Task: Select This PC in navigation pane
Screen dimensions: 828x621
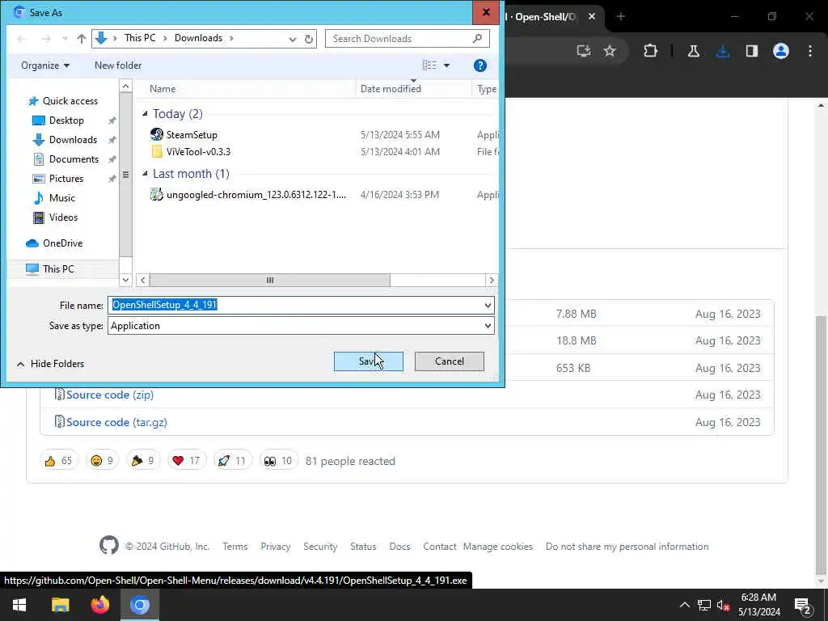Action: click(58, 269)
